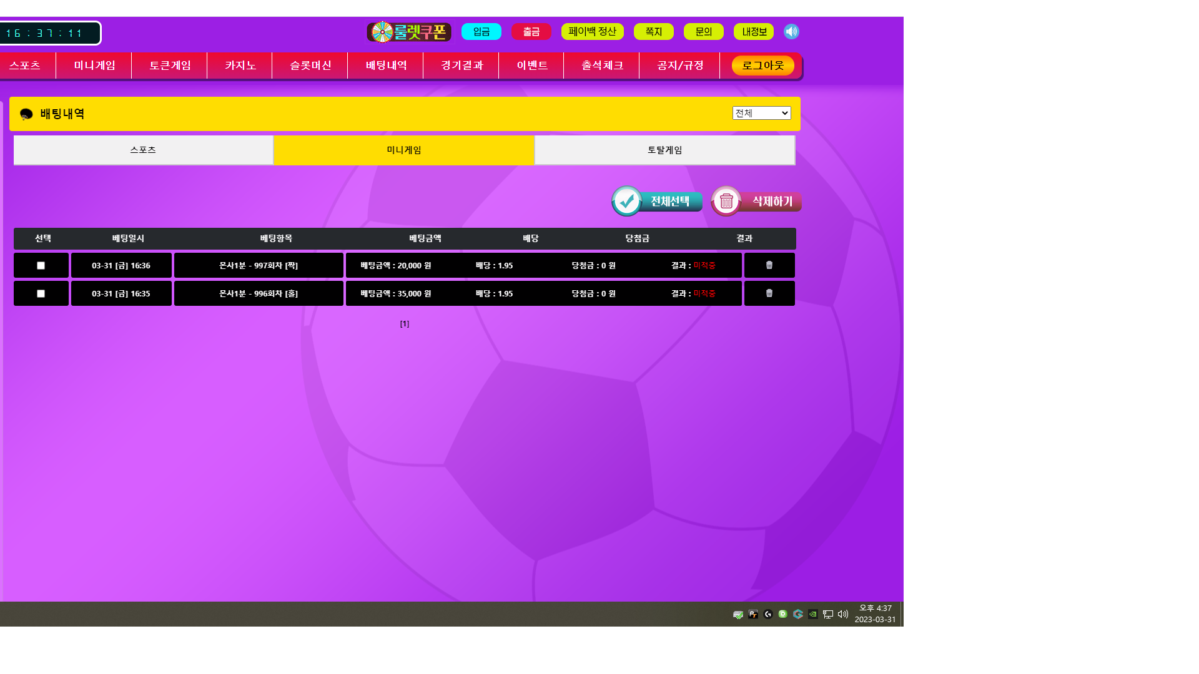
Task: Go to page [1] pagination link
Action: (x=405, y=324)
